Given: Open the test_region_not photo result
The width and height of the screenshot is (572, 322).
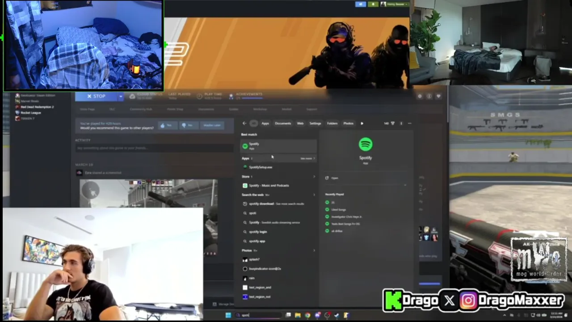Looking at the screenshot, I should point(279,297).
